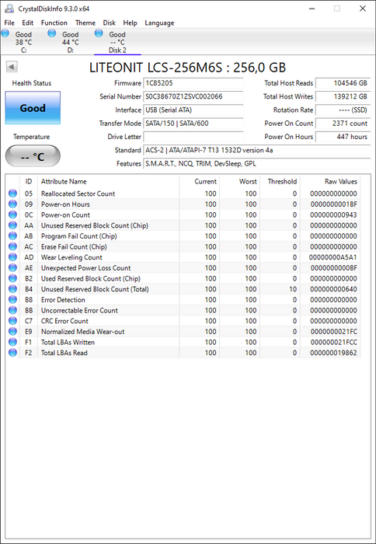Image resolution: width=376 pixels, height=544 pixels.
Task: Click status orb for Normalized Media Wear-out
Action: click(13, 331)
